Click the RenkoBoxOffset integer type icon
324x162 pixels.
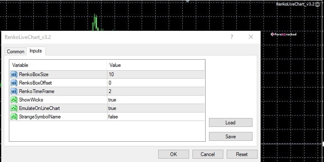14,83
